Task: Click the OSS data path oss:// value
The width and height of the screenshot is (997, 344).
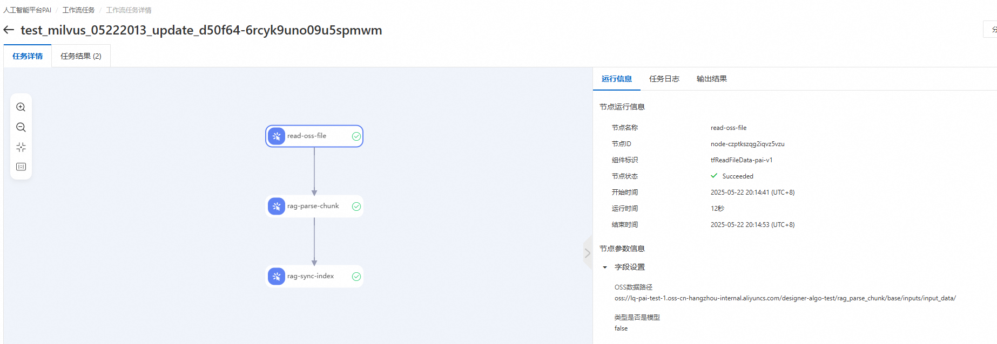Action: 785,298
